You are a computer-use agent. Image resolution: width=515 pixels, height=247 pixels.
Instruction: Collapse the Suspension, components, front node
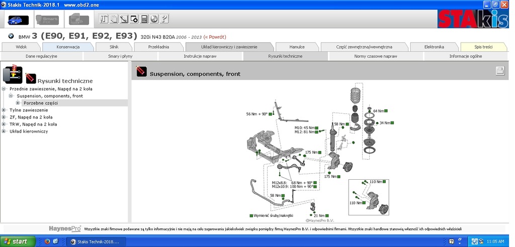coord(11,96)
